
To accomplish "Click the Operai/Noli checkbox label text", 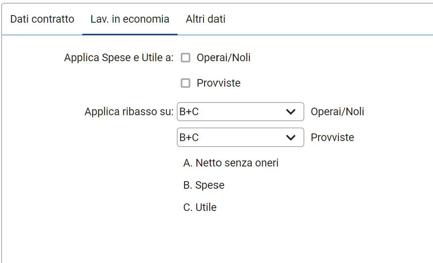I will click(x=223, y=58).
